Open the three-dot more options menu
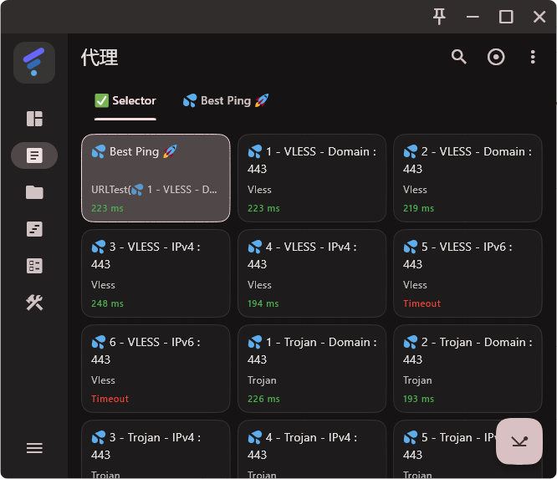 click(x=533, y=57)
